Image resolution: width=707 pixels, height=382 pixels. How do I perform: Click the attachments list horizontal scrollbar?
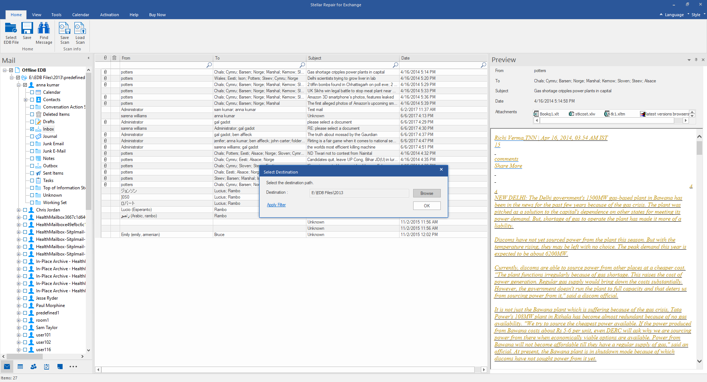point(611,121)
